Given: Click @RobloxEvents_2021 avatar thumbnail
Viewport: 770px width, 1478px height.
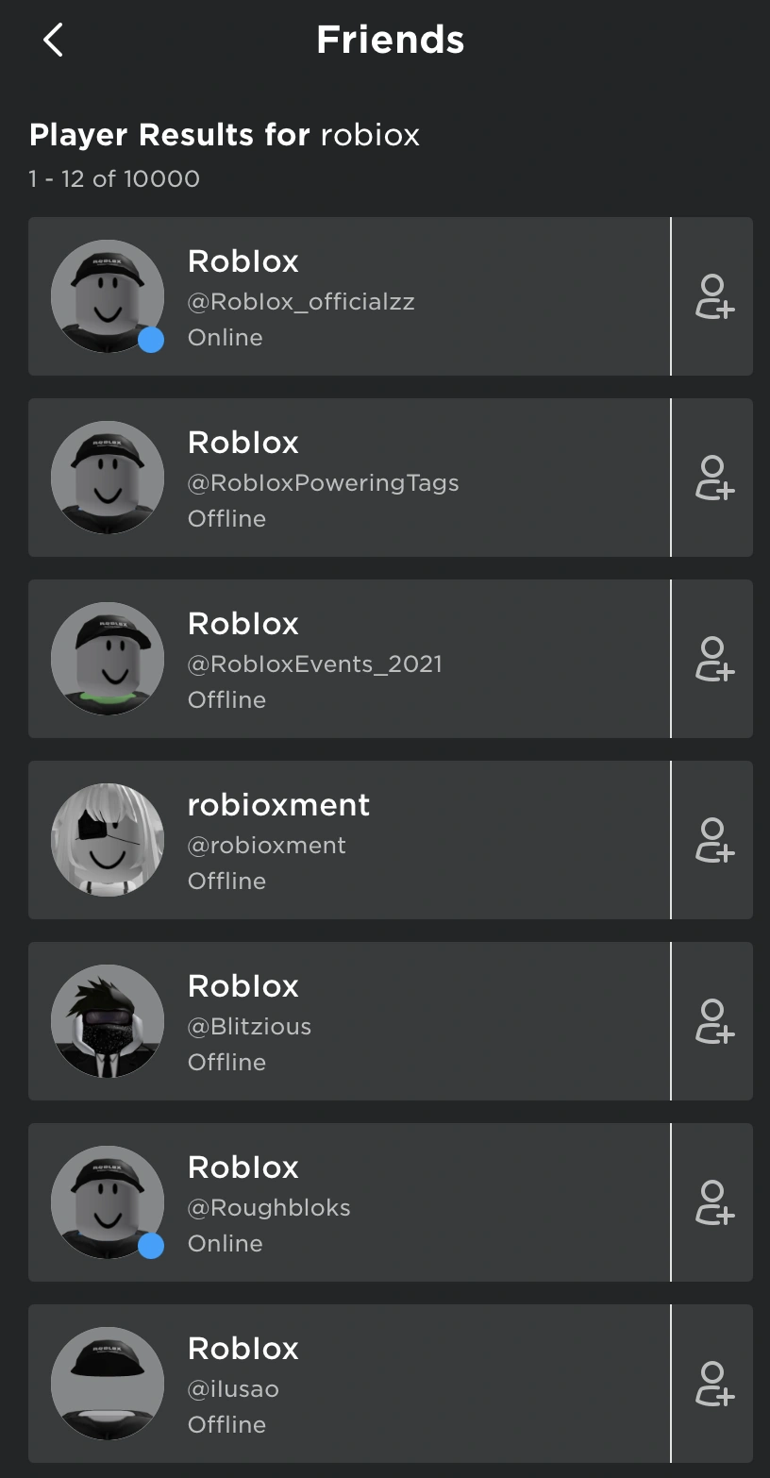Looking at the screenshot, I should pyautogui.click(x=107, y=659).
